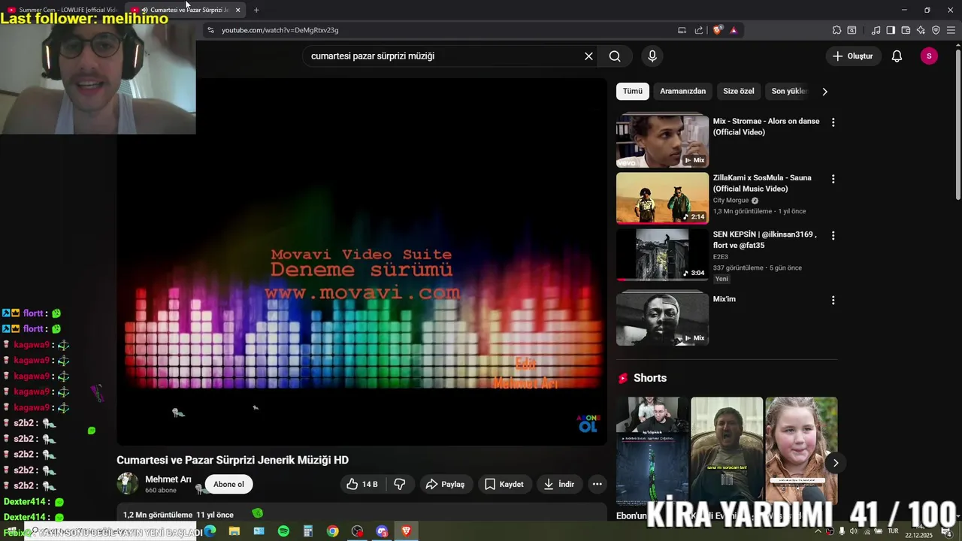Viewport: 962px width, 541px height.
Task: Open more actions ellipsis under video
Action: click(x=597, y=485)
